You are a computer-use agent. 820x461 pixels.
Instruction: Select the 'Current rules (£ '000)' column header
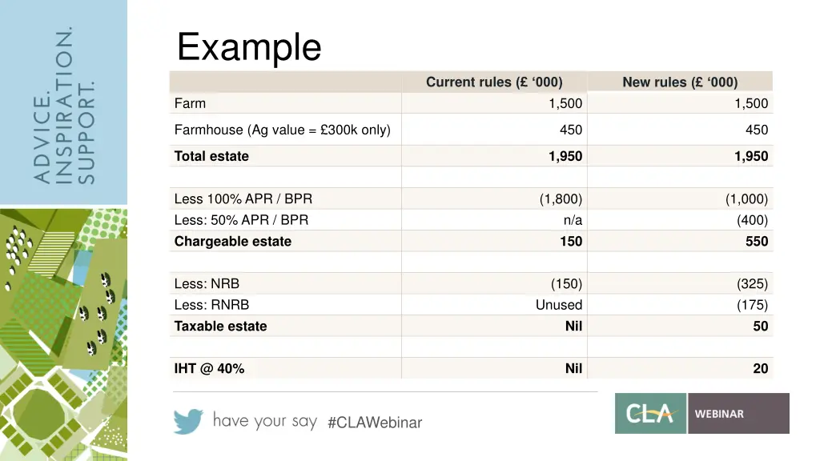pyautogui.click(x=494, y=82)
